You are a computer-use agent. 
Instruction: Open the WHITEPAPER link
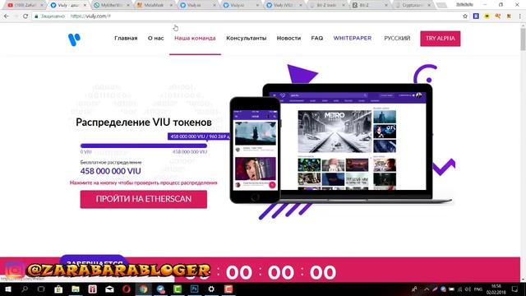click(x=353, y=39)
